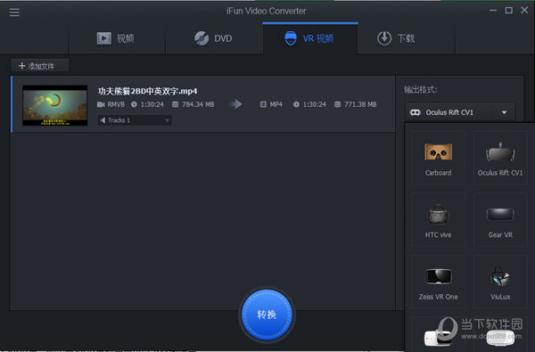Click the file name 功夫熊猫2BD中英双字.mp4

[147, 91]
